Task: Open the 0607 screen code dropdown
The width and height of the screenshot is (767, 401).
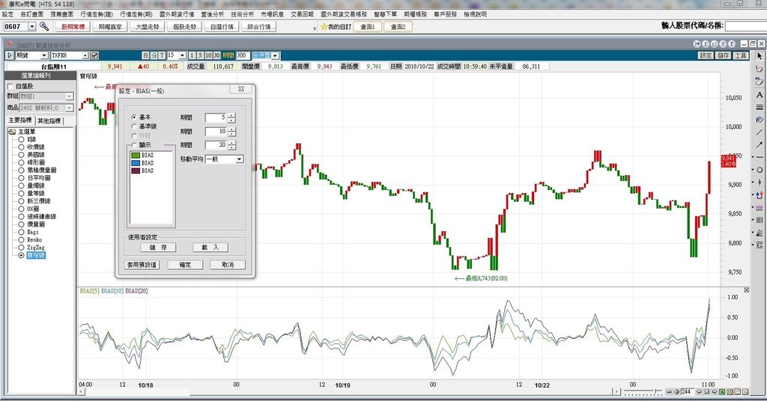Action: [x=32, y=26]
